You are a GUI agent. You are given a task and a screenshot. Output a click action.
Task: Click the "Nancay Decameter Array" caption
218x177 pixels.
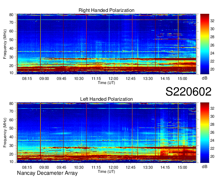tap(47, 173)
